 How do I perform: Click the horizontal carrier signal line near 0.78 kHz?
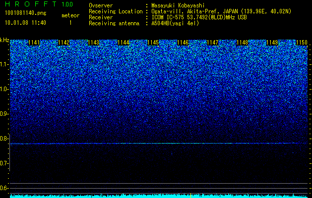(x=159, y=144)
